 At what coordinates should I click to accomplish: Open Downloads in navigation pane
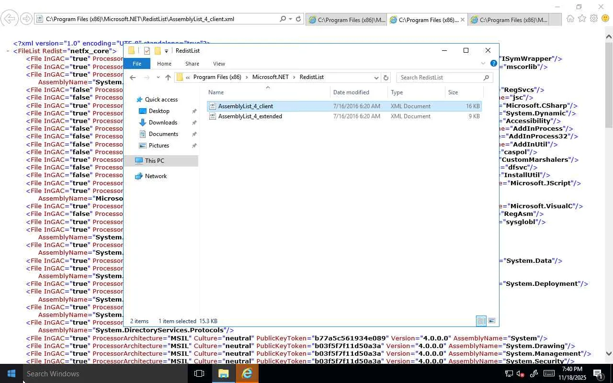[163, 123]
